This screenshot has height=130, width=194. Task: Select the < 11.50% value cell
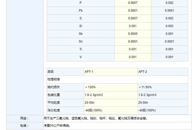click(x=145, y=87)
